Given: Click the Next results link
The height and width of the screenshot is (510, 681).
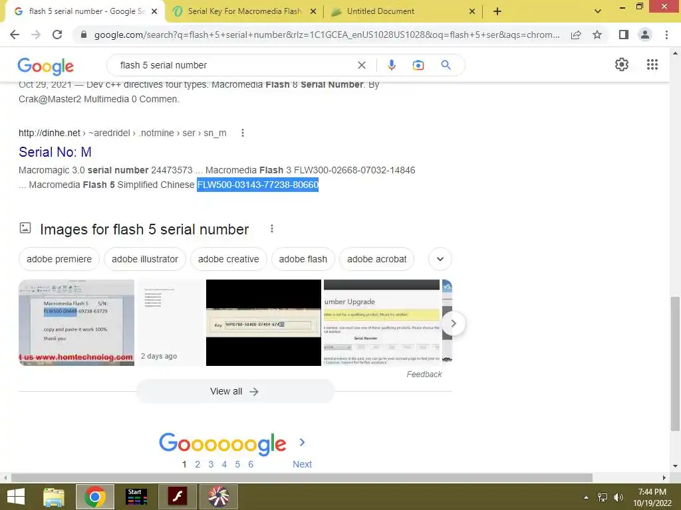Looking at the screenshot, I should coord(303,464).
